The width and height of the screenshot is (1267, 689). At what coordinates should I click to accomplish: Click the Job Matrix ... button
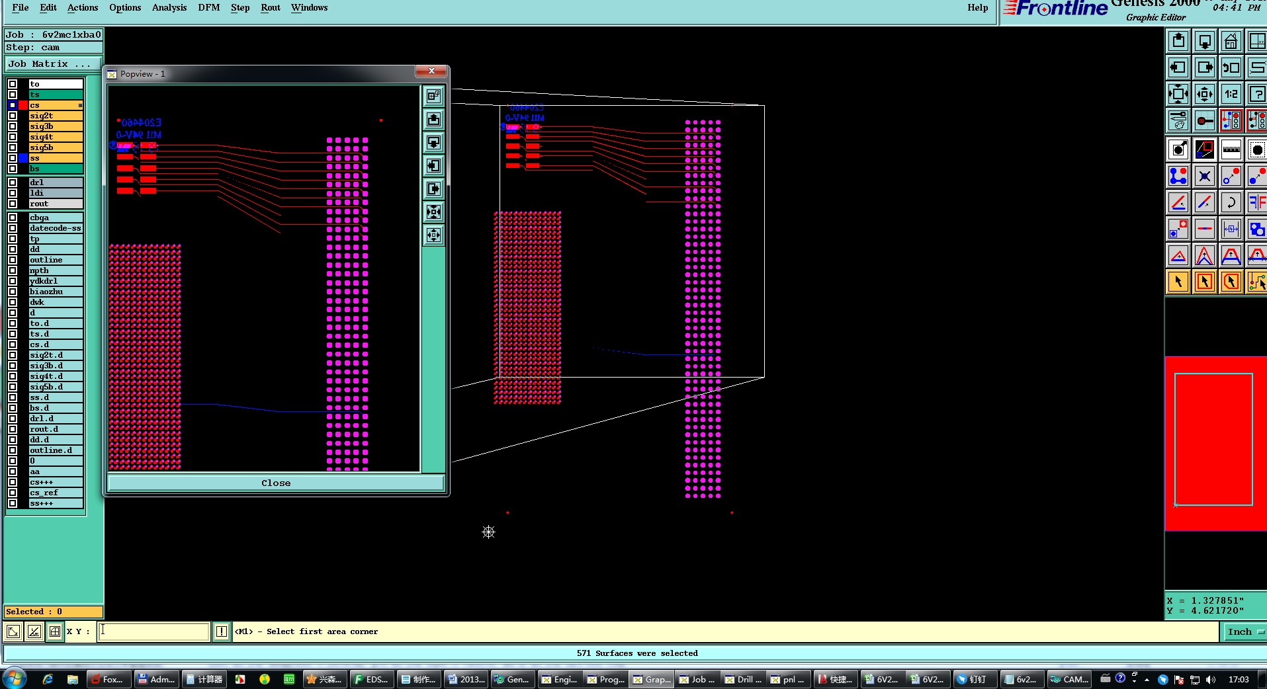pyautogui.click(x=53, y=64)
